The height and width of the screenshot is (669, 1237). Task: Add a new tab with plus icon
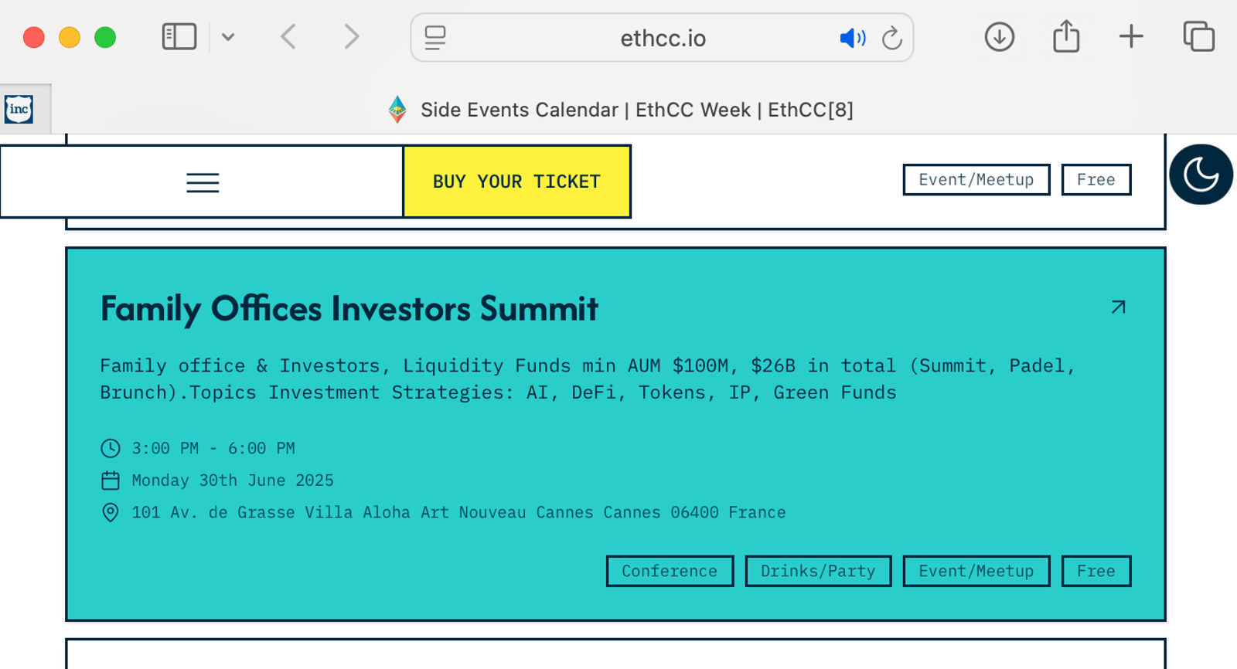point(1131,36)
